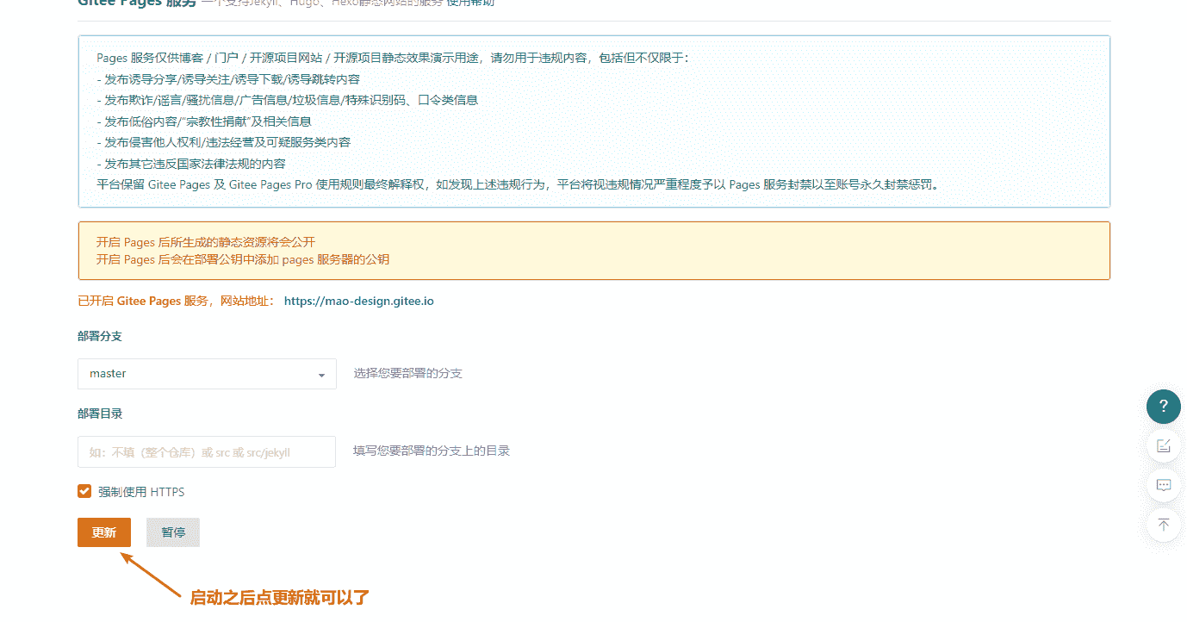
Task: Click the yellow Pages warning notice box
Action: (x=593, y=251)
